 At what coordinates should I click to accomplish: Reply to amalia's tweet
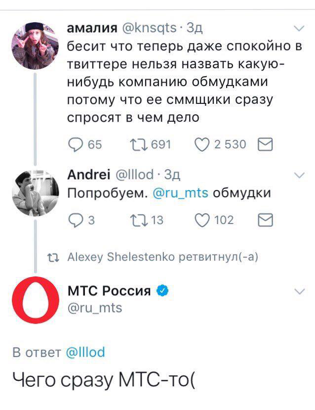pos(75,143)
